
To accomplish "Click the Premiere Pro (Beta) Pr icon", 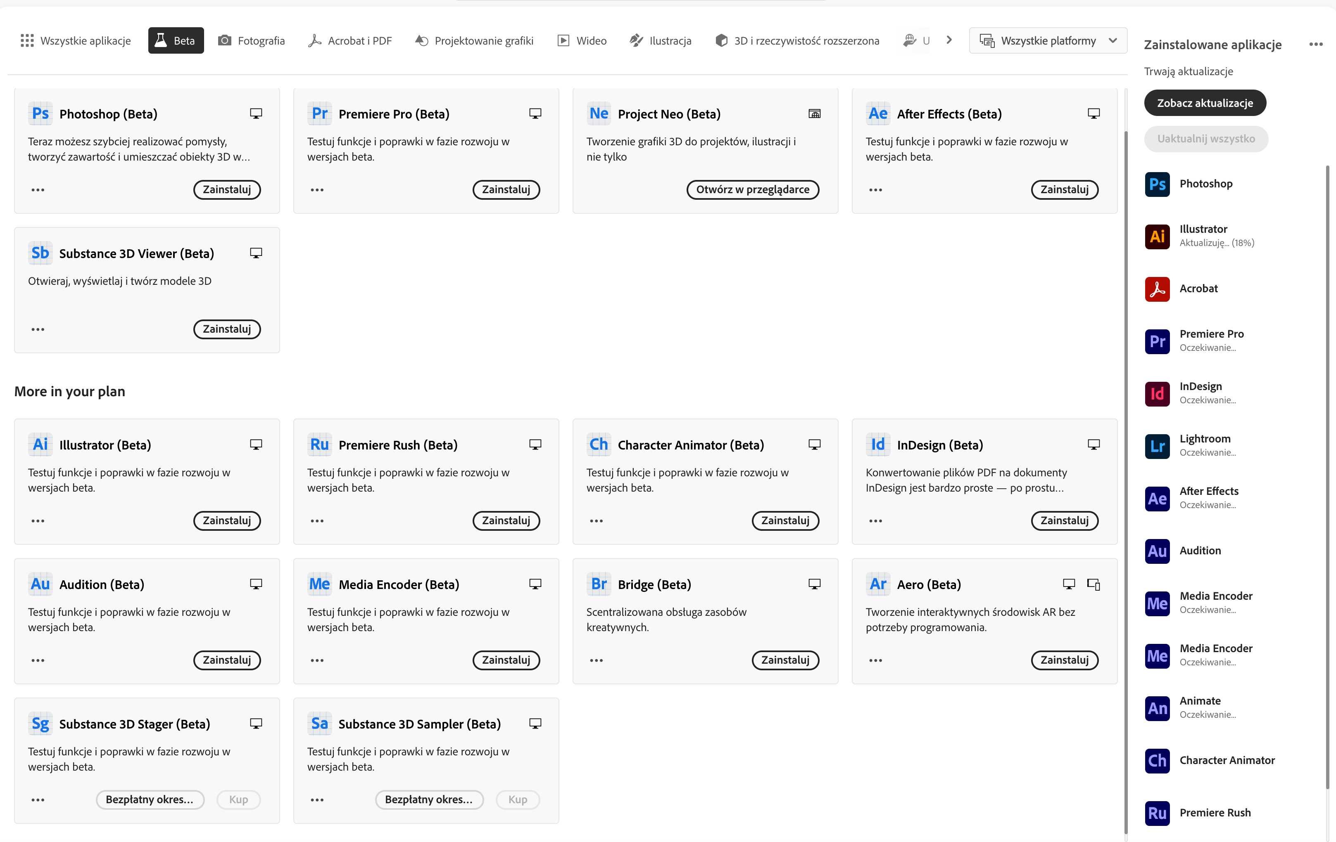I will tap(320, 114).
